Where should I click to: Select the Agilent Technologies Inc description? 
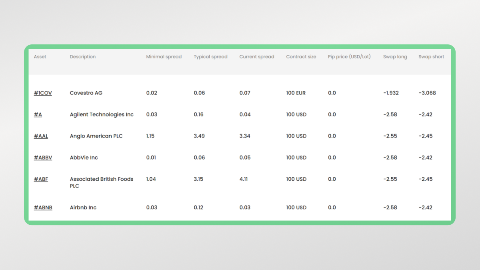coord(102,114)
